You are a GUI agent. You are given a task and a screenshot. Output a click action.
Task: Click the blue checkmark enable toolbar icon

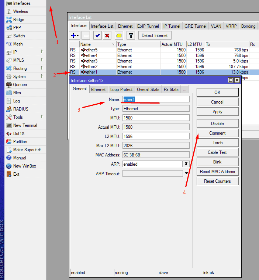(x=97, y=36)
